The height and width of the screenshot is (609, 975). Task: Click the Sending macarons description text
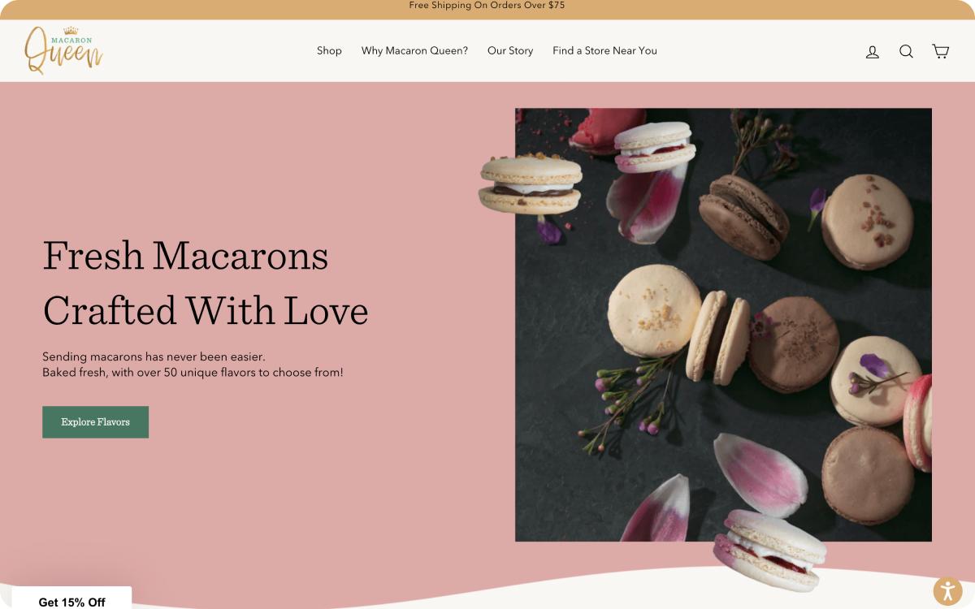193,365
